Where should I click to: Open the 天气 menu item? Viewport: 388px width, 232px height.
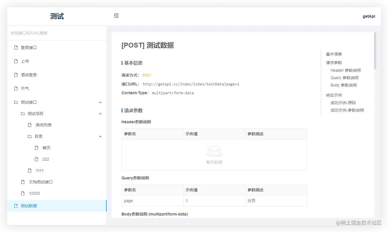coord(57,89)
